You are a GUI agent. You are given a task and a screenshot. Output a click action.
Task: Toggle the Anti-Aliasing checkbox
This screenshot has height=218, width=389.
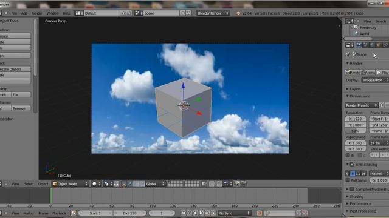[353, 164]
